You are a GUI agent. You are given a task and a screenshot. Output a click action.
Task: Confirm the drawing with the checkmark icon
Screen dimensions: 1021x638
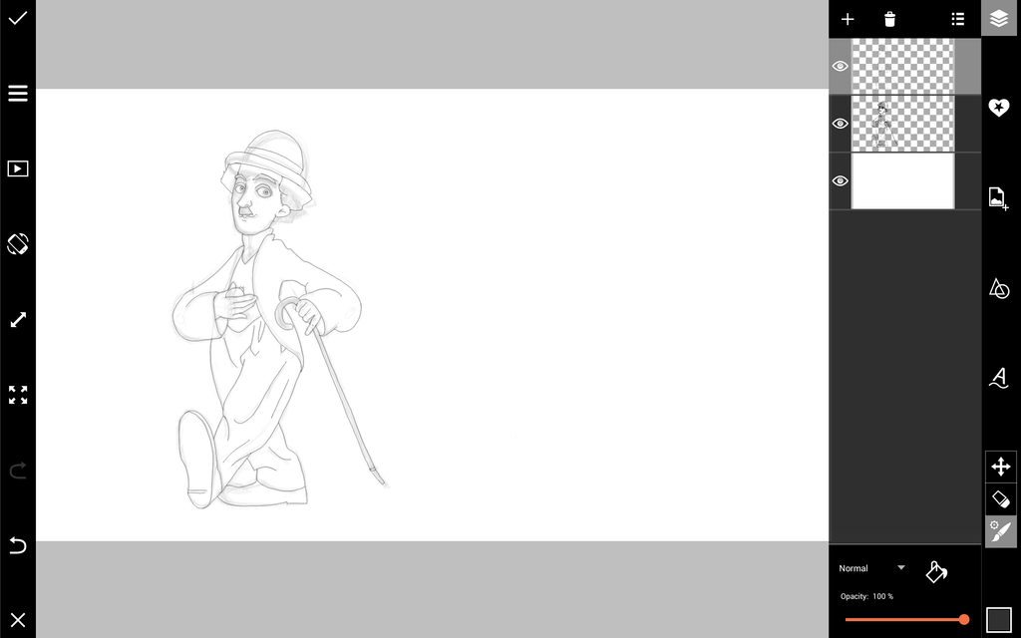(18, 18)
